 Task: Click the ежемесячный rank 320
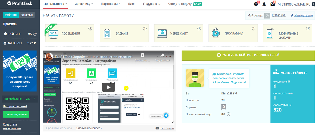[277, 110]
